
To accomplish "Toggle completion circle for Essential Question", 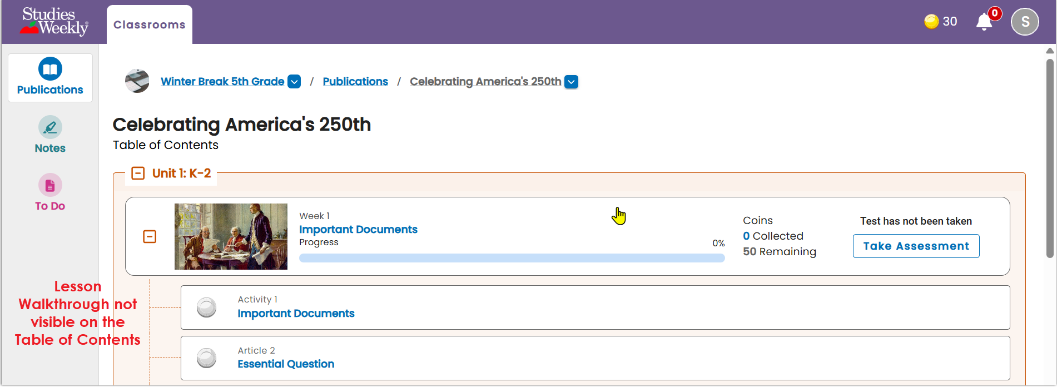I will (207, 358).
